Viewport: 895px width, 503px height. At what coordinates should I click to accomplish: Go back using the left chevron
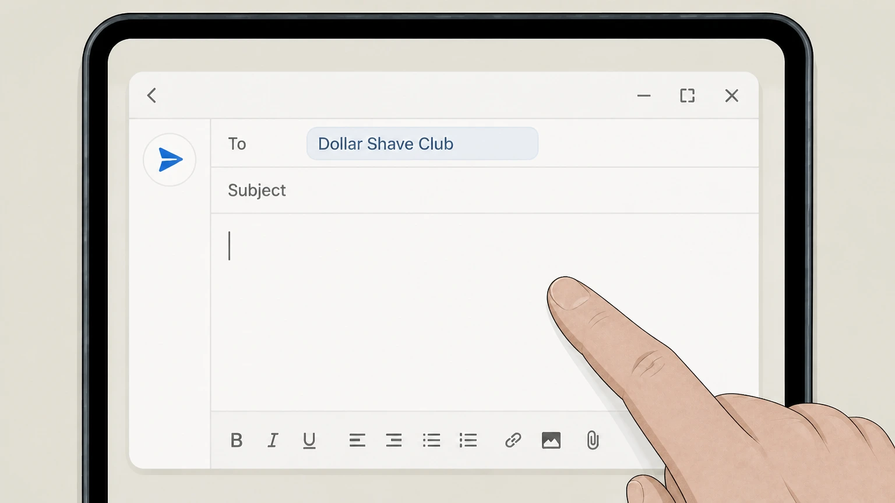[x=152, y=95]
